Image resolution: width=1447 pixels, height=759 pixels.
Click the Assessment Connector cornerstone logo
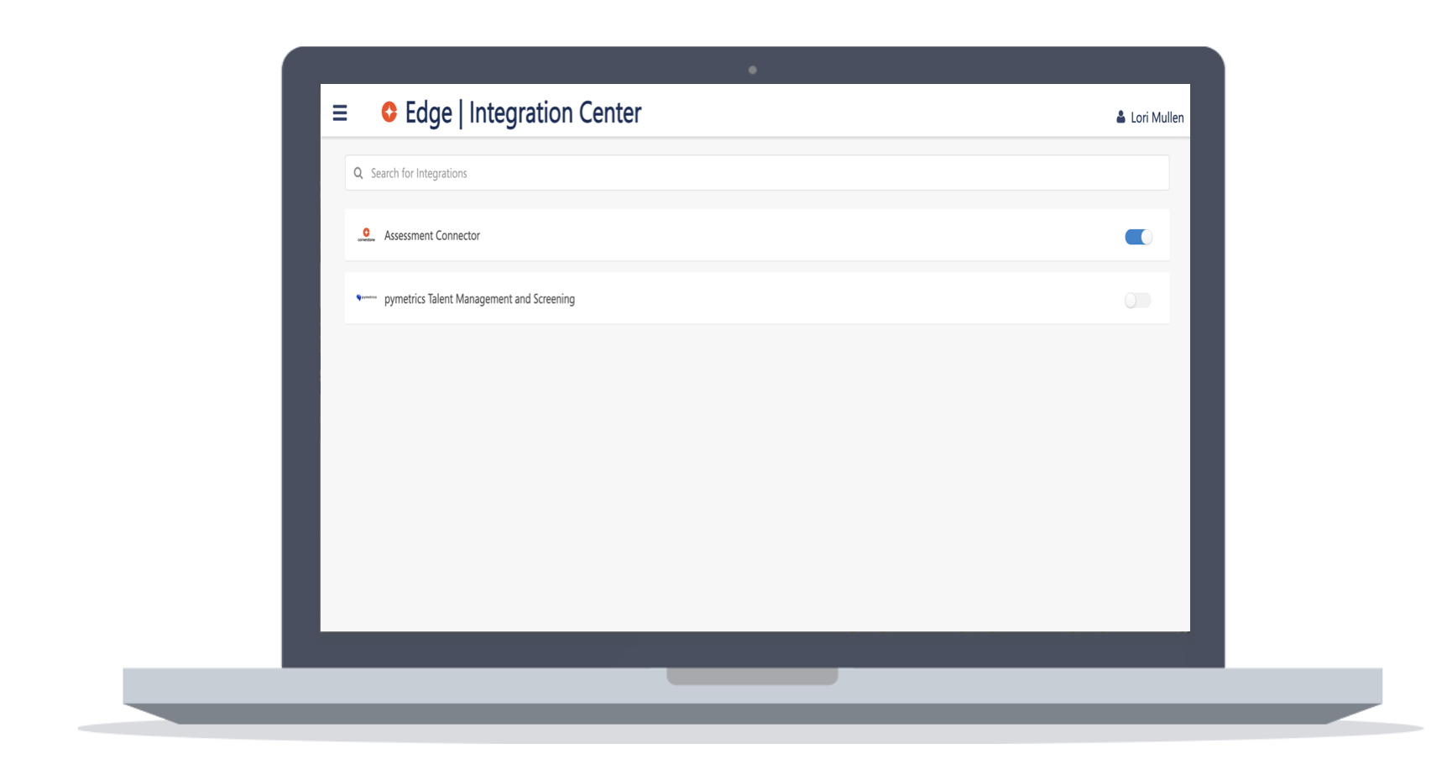tap(367, 234)
